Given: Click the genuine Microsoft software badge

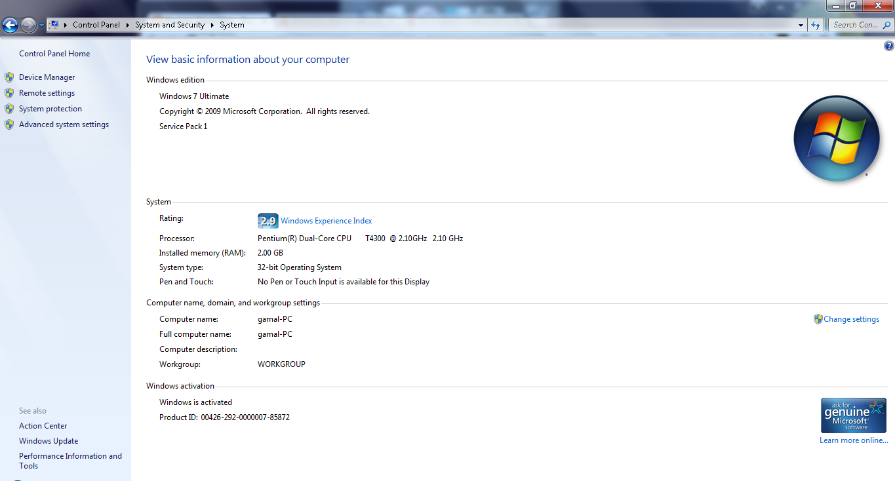Looking at the screenshot, I should (x=854, y=415).
